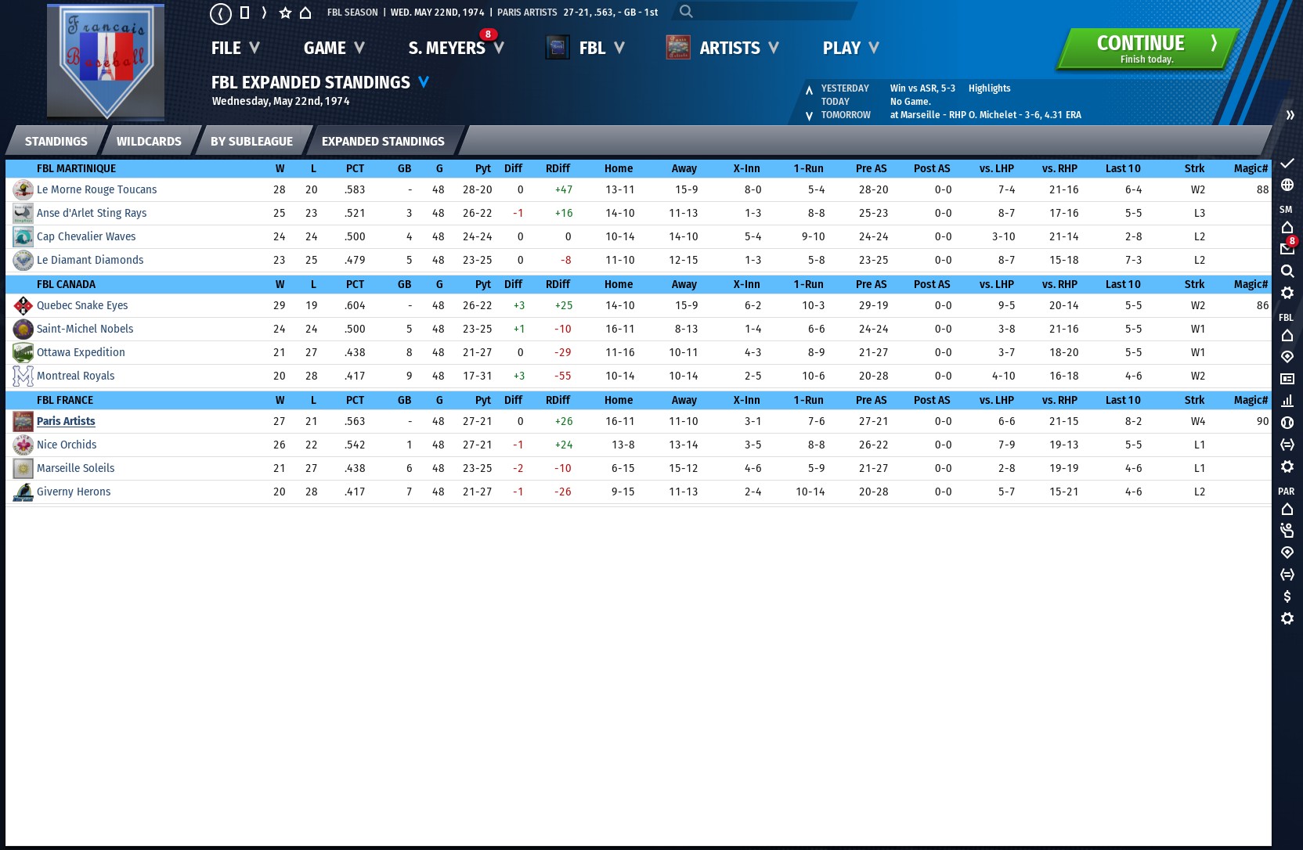Open the Cap Chevalier Waves team page

(x=86, y=236)
